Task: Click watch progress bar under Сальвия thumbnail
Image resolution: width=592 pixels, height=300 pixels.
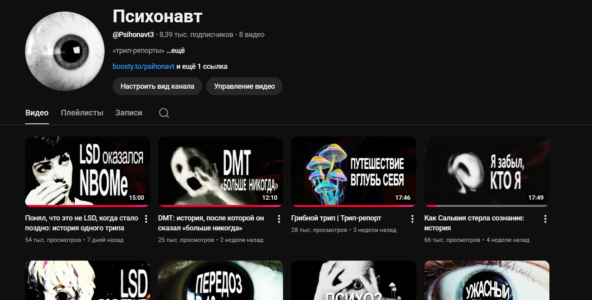Action: tap(487, 206)
